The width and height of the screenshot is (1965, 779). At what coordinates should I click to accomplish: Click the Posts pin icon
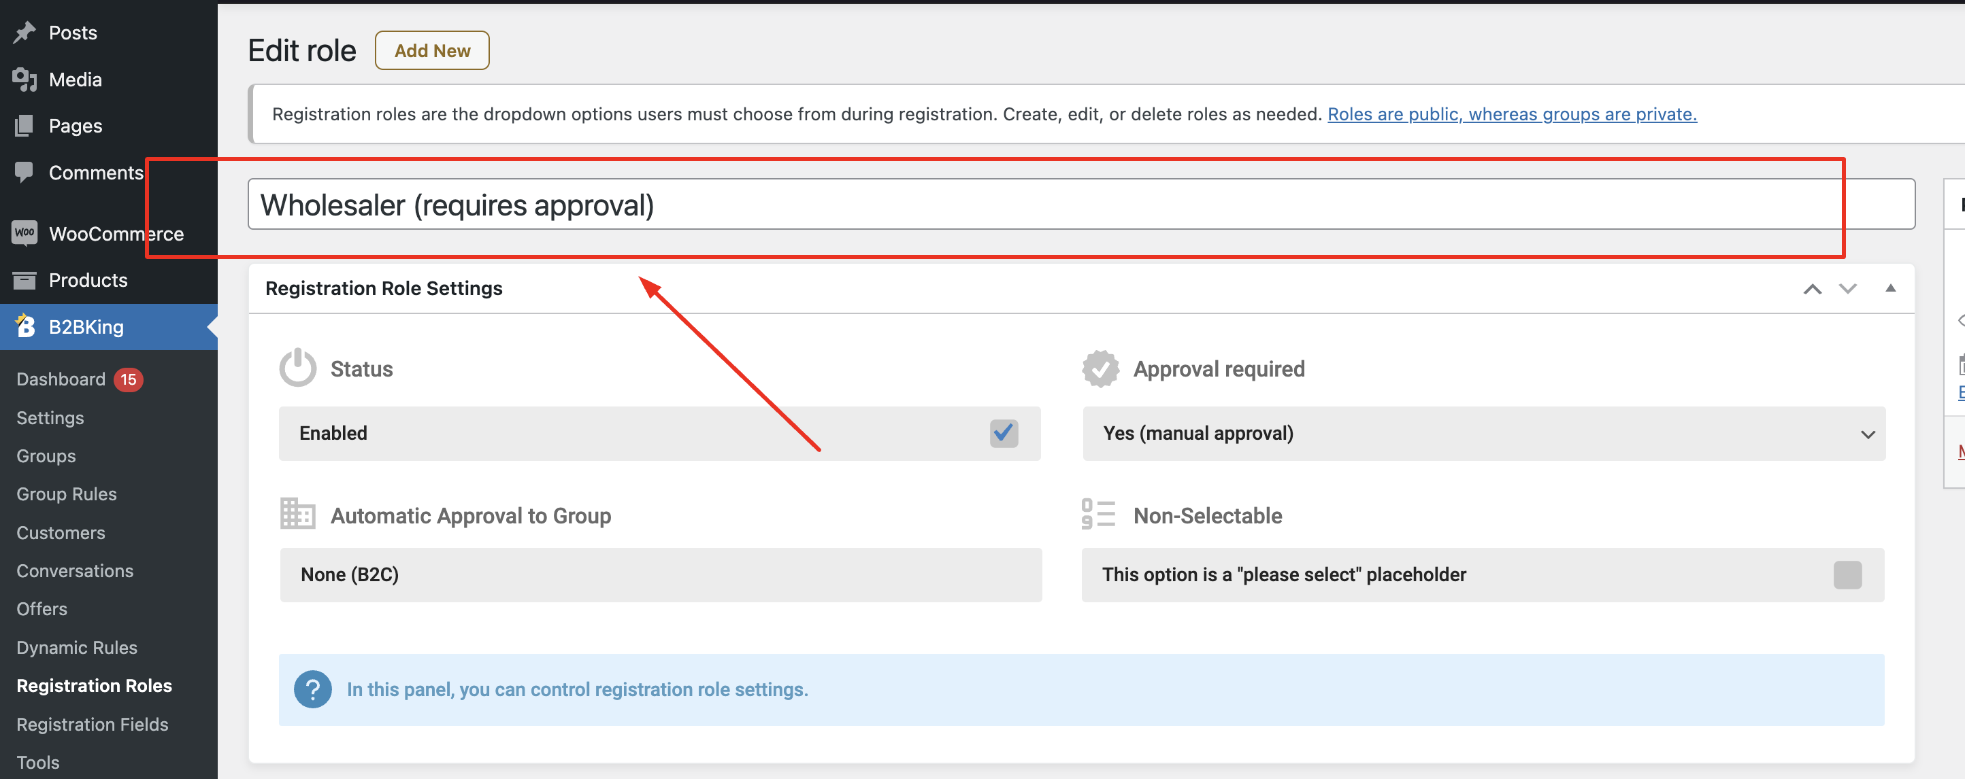[24, 33]
